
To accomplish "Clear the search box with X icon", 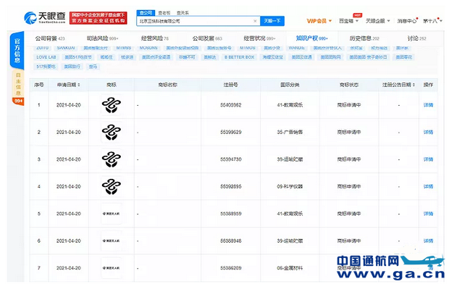I will click(255, 21).
